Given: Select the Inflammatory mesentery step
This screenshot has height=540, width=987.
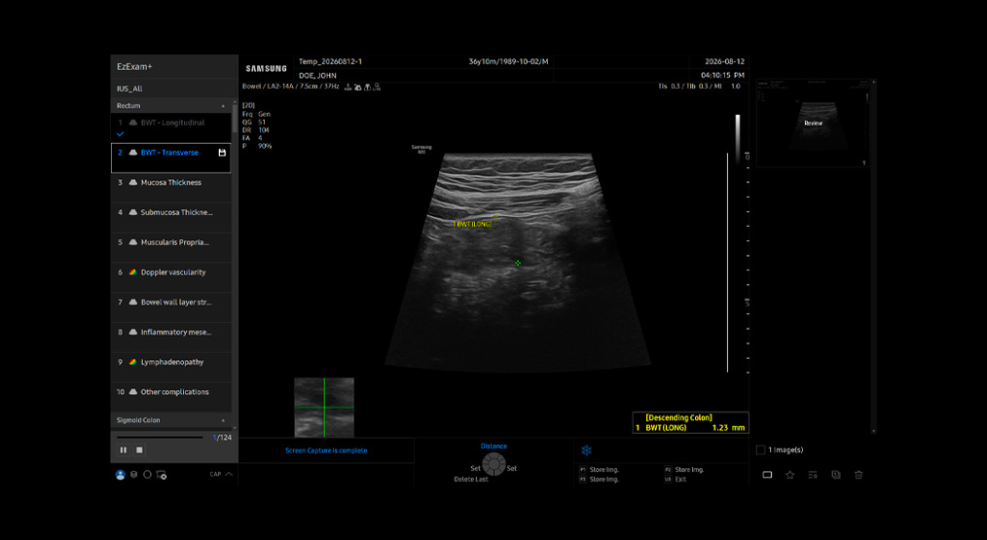Looking at the screenshot, I should click(171, 337).
